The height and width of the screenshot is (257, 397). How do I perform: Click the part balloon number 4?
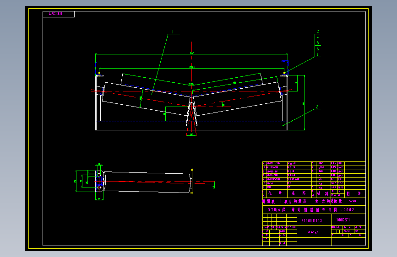tap(318, 37)
